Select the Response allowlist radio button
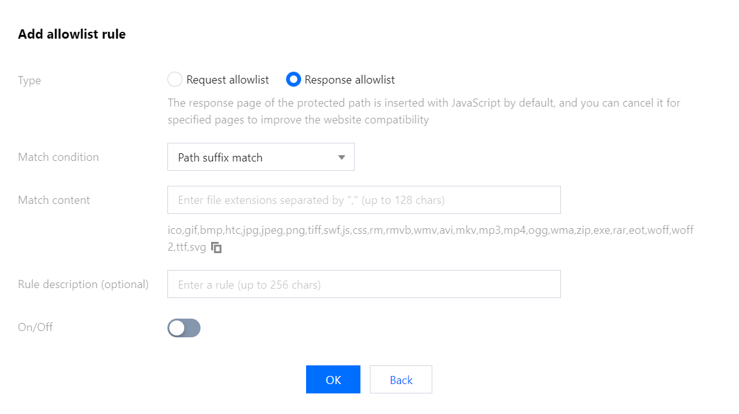This screenshot has width=739, height=414. 294,80
